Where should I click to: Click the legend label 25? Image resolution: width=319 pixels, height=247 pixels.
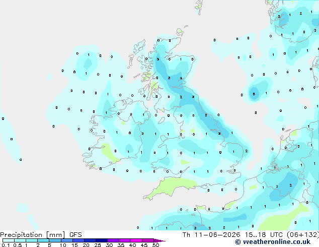(x=98, y=245)
